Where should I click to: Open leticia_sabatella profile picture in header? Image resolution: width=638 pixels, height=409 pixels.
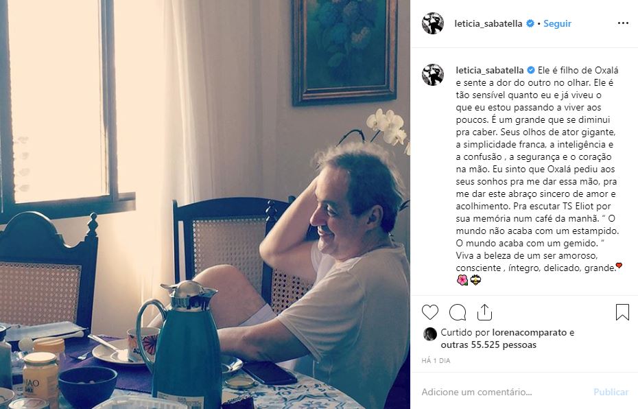click(432, 23)
